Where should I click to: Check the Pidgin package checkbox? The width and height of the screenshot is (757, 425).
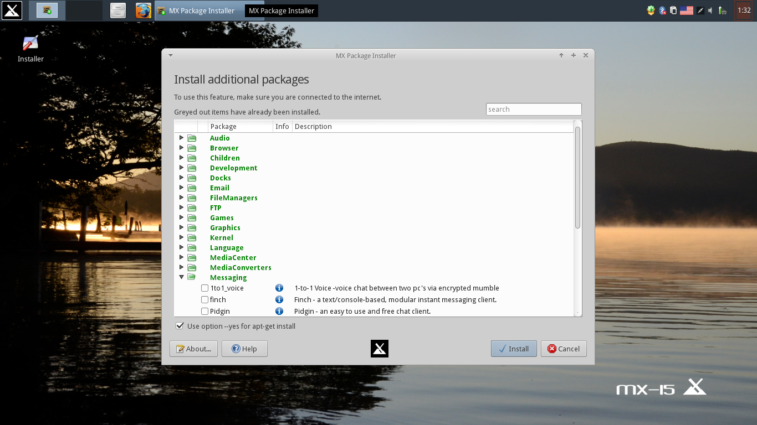204,311
